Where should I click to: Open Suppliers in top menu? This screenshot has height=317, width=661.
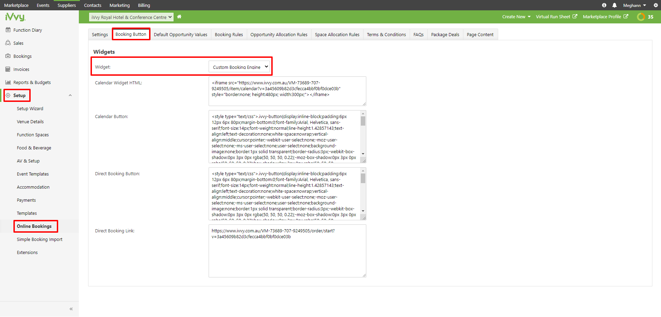pyautogui.click(x=66, y=5)
